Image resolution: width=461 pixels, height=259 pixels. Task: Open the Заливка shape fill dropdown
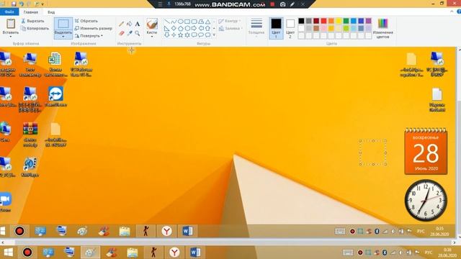coord(230,29)
